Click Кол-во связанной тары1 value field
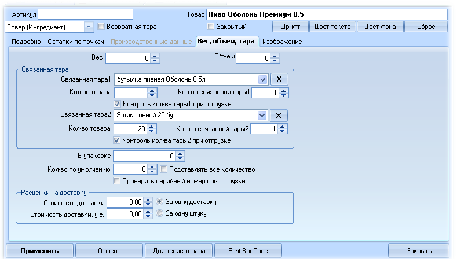457x259 pixels. tap(265, 93)
